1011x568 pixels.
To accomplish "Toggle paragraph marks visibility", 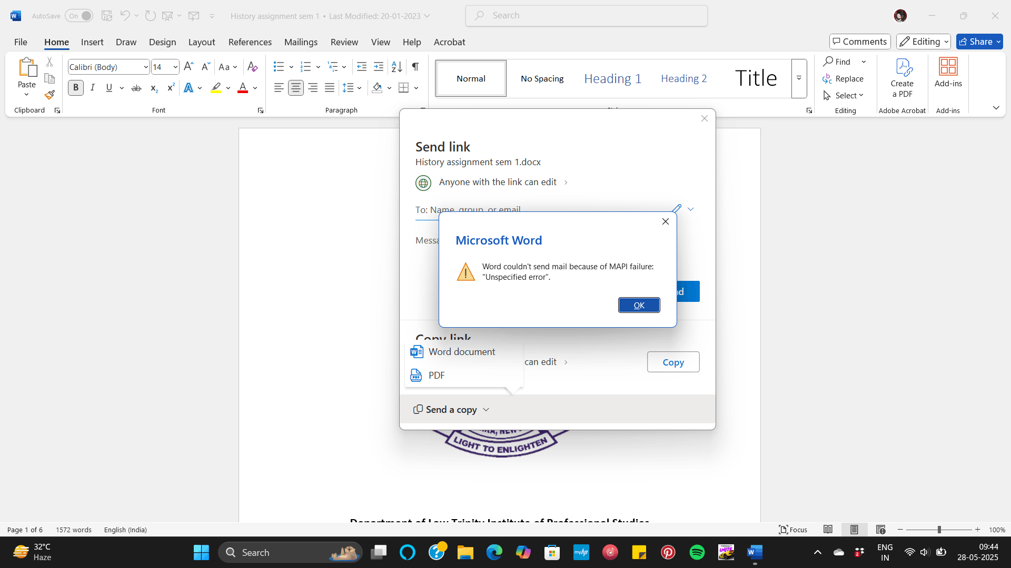I will [x=415, y=67].
